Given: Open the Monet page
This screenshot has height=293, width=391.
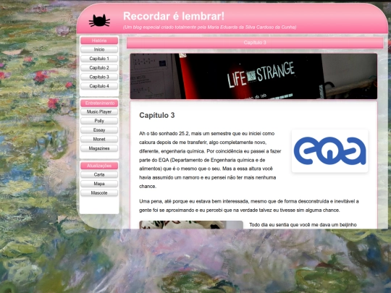Looking at the screenshot, I should [99, 139].
